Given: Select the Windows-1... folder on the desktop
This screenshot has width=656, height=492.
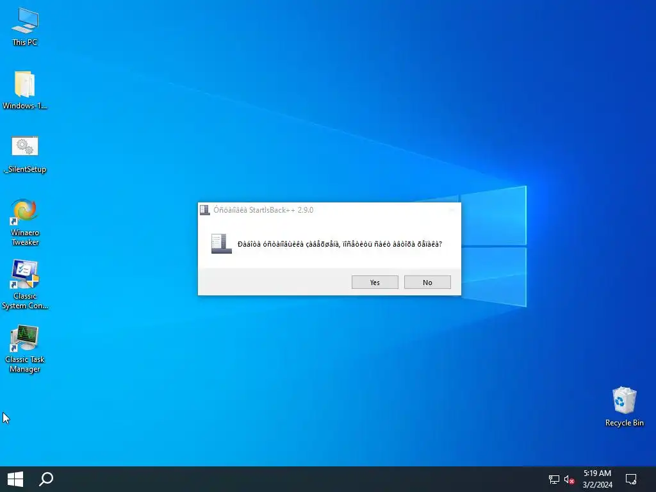Looking at the screenshot, I should (x=25, y=90).
